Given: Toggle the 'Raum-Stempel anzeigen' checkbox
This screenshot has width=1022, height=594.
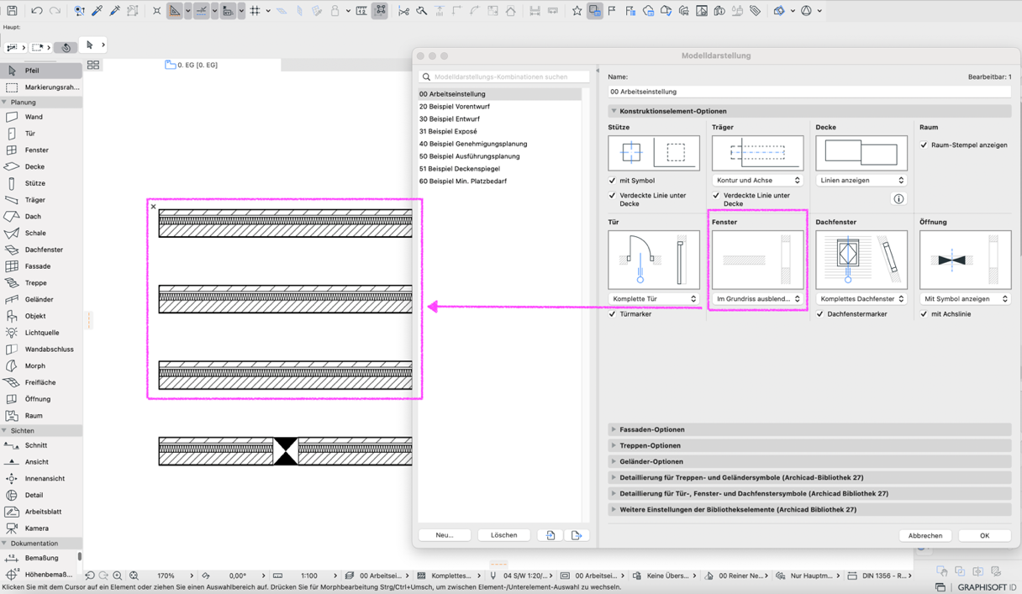Looking at the screenshot, I should (924, 145).
